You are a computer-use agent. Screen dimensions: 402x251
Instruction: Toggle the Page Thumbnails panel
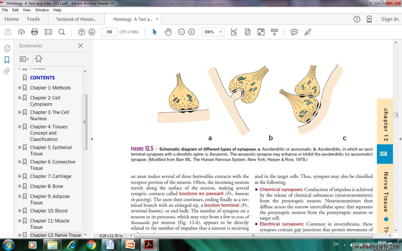click(x=7, y=48)
